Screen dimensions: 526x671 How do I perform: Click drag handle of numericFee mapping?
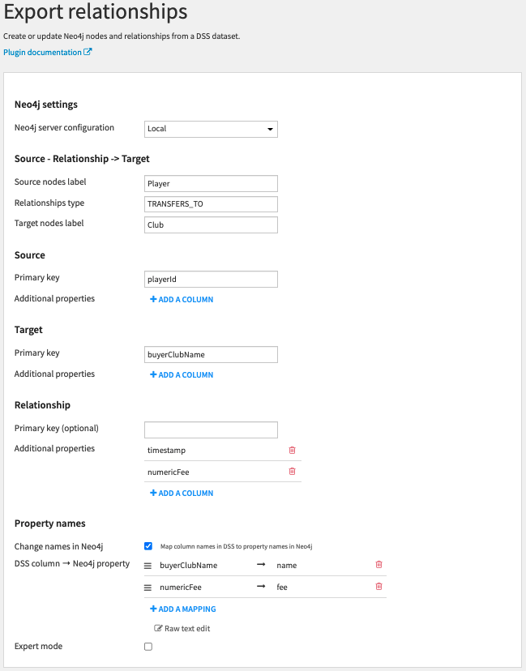coord(148,587)
